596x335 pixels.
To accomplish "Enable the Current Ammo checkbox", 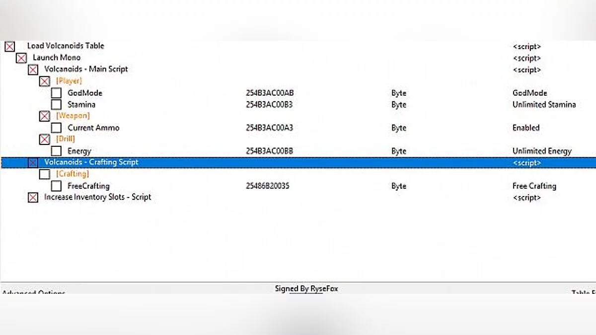I will pos(56,128).
